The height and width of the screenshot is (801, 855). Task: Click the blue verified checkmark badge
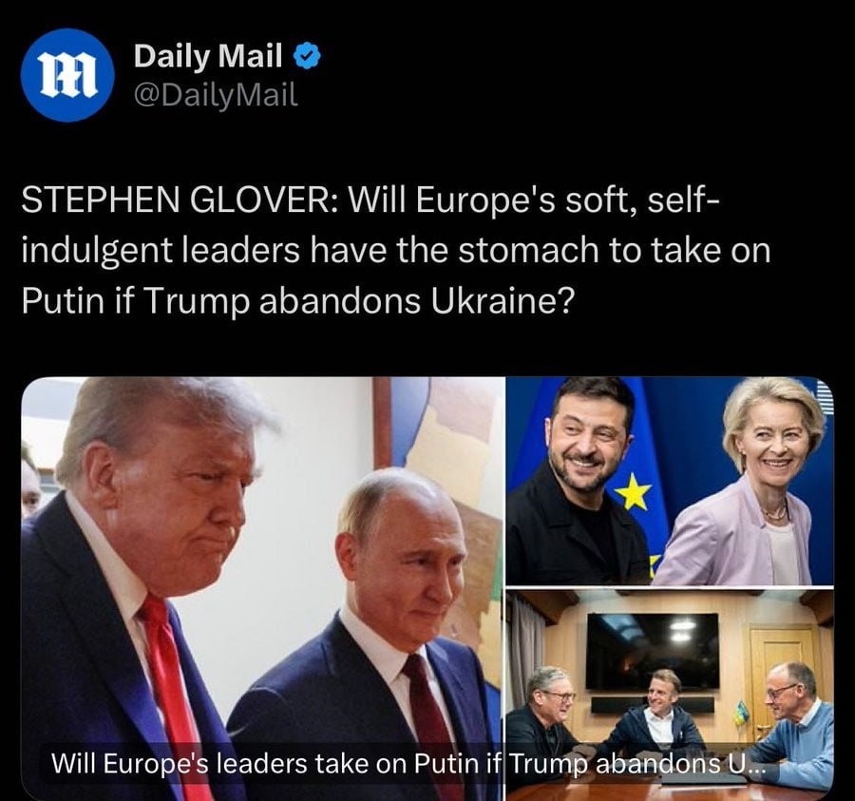pos(307,56)
